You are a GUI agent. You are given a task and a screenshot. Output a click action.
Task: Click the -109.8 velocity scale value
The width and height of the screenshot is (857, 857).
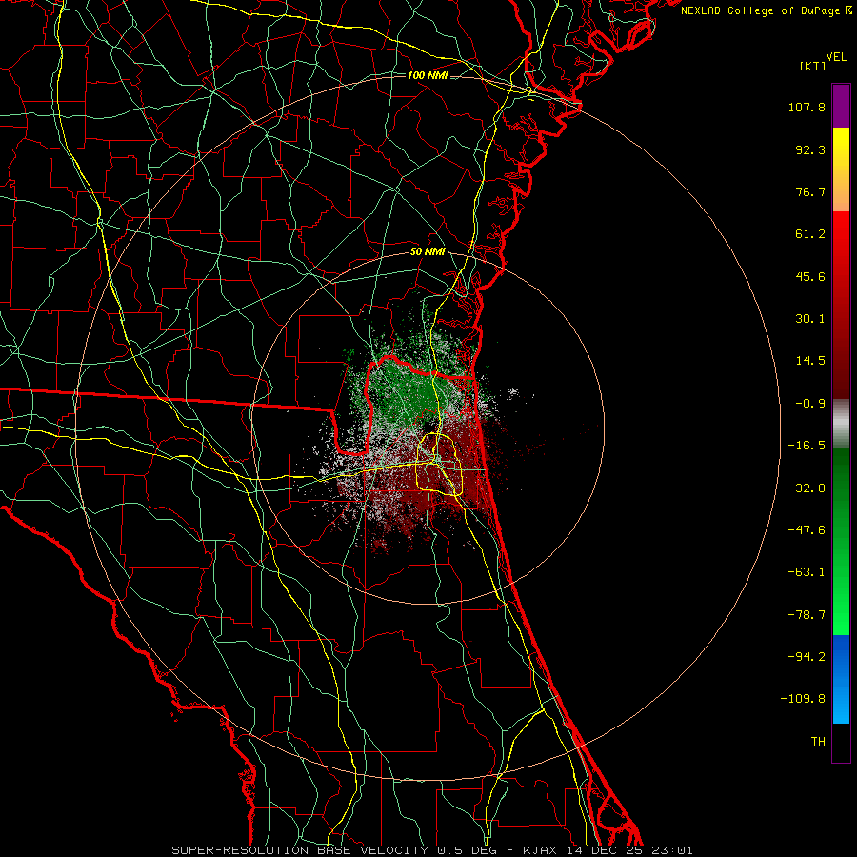click(x=803, y=699)
